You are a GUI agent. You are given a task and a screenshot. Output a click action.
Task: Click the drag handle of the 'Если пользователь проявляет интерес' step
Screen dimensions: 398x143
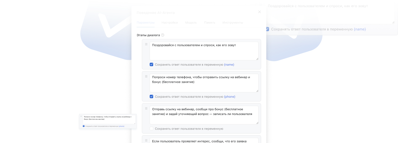146,140
